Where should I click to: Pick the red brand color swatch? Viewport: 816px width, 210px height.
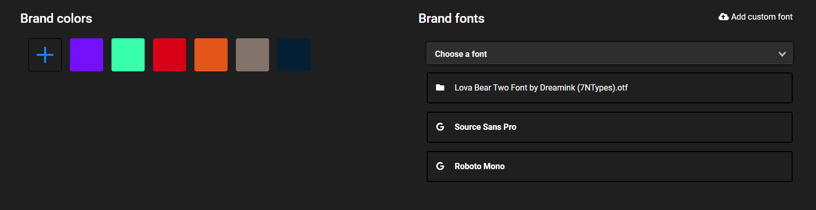pos(170,55)
